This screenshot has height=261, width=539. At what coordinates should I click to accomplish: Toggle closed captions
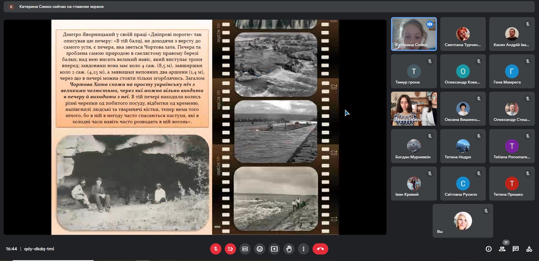point(245,249)
